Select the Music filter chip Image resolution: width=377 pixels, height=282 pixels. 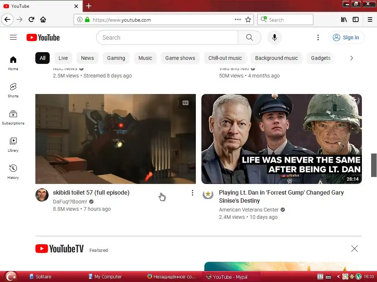(x=145, y=58)
